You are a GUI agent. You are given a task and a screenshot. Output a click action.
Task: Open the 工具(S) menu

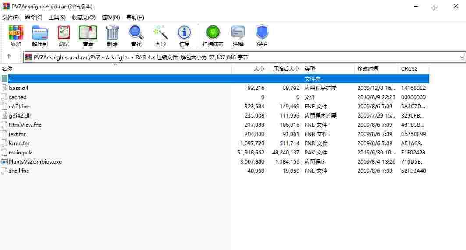tap(57, 18)
